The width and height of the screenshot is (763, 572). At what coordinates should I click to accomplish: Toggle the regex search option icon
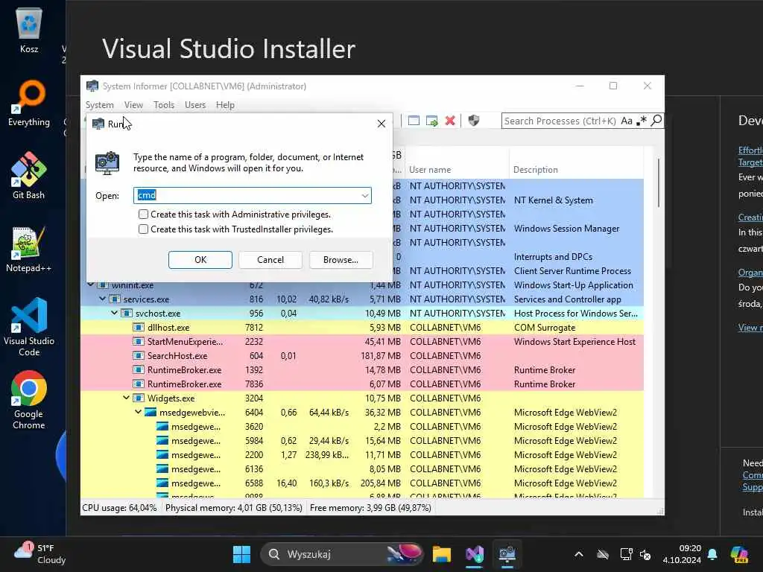click(642, 120)
